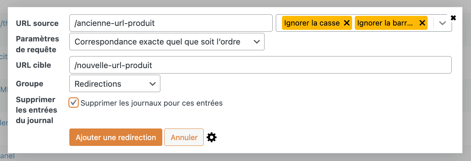This screenshot has width=471, height=161.
Task: Click the "Groupe" field label
Action: [29, 84]
